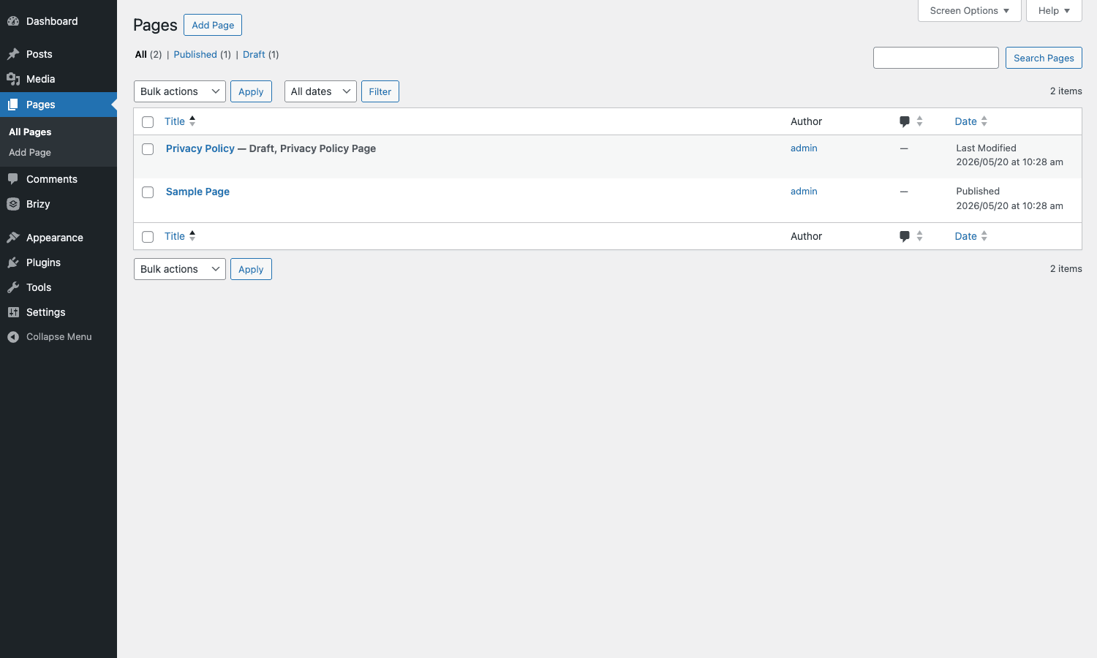The image size is (1097, 658).
Task: Click the Comments bubble icon in sidebar
Action: pyautogui.click(x=13, y=179)
